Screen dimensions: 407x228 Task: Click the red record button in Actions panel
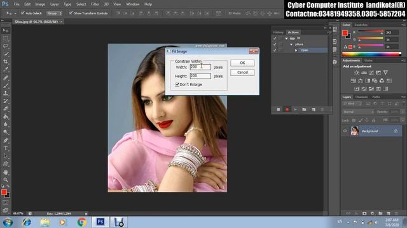[287, 110]
